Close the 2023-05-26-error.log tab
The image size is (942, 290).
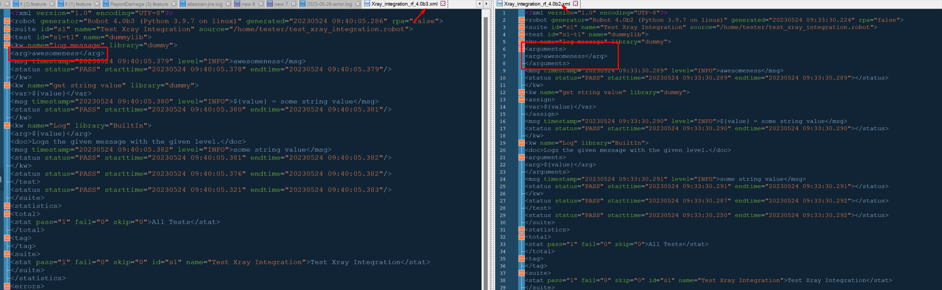point(358,4)
